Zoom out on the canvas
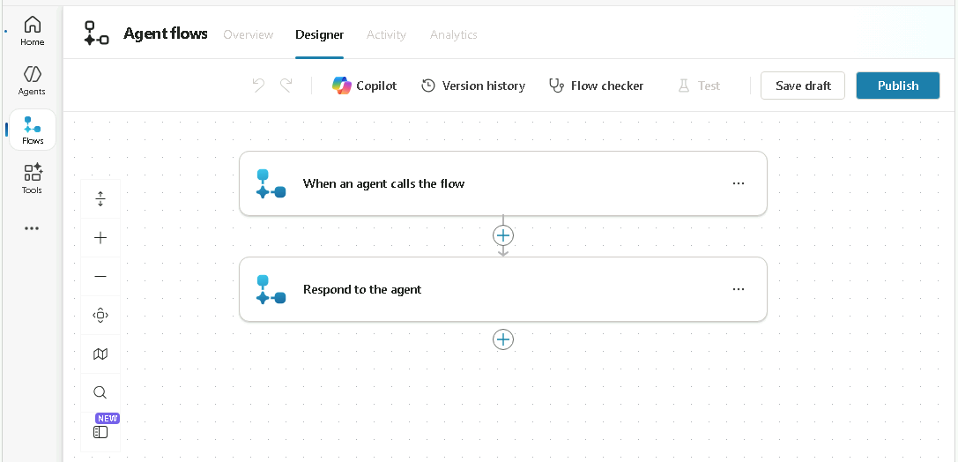 tap(100, 276)
